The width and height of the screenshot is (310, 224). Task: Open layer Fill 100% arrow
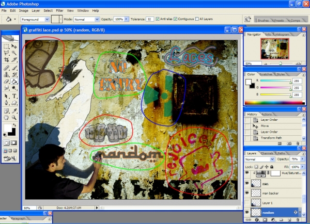302,167
